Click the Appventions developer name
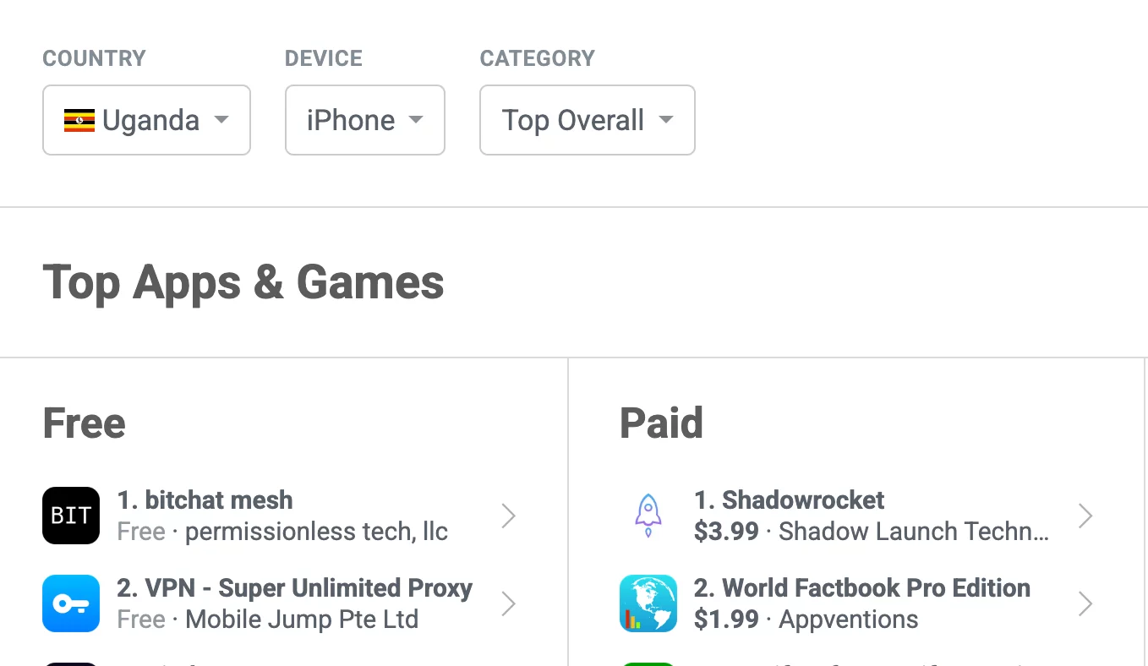1148x666 pixels. 848,620
